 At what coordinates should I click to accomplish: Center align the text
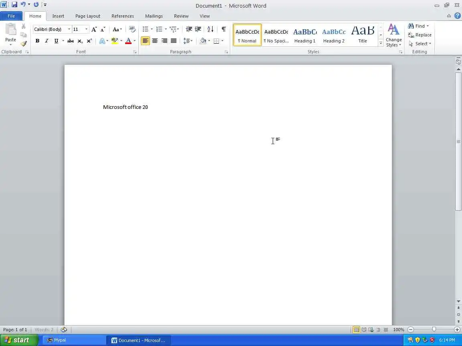155,41
